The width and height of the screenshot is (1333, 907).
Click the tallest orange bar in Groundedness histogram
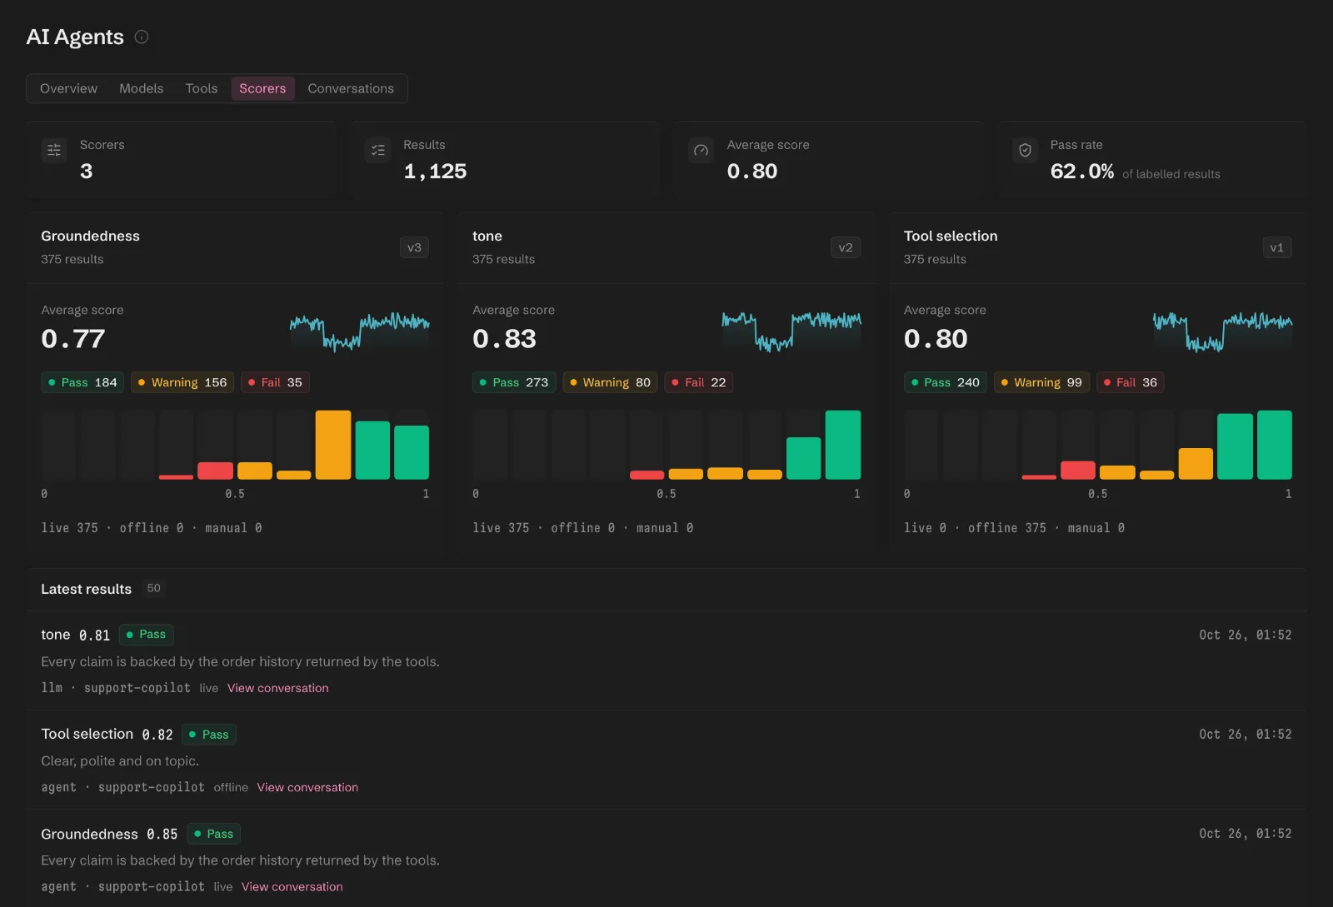point(333,445)
